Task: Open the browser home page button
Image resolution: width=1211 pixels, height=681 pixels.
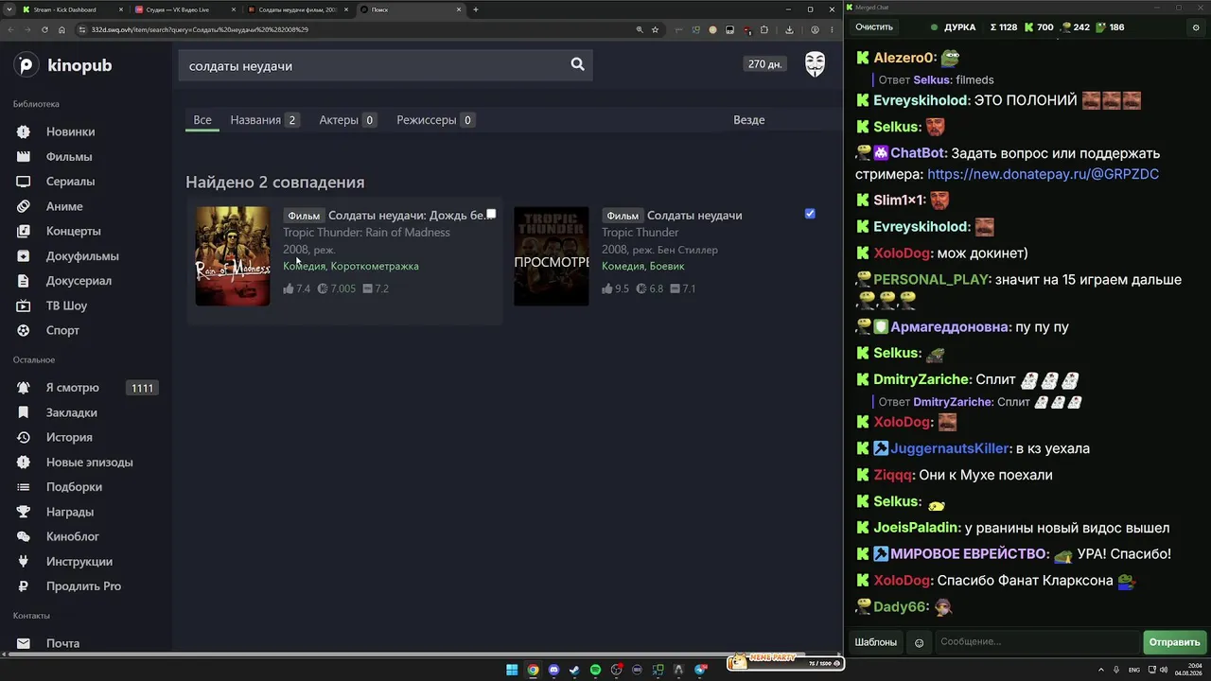Action: pyautogui.click(x=61, y=29)
